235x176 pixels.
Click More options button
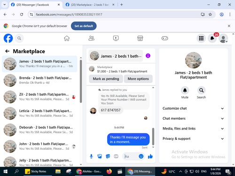[138, 79]
